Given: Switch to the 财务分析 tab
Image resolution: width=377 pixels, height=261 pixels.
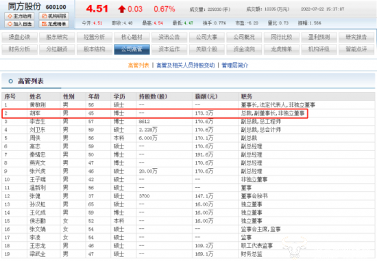Looking at the screenshot, I should click(19, 49).
